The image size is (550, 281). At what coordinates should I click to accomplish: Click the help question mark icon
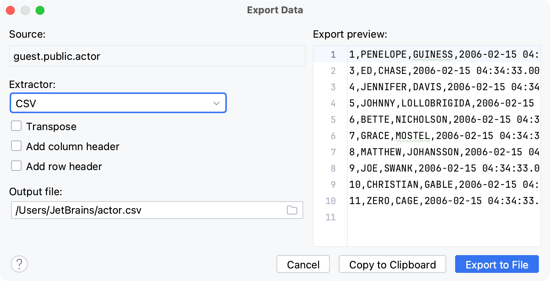[19, 264]
